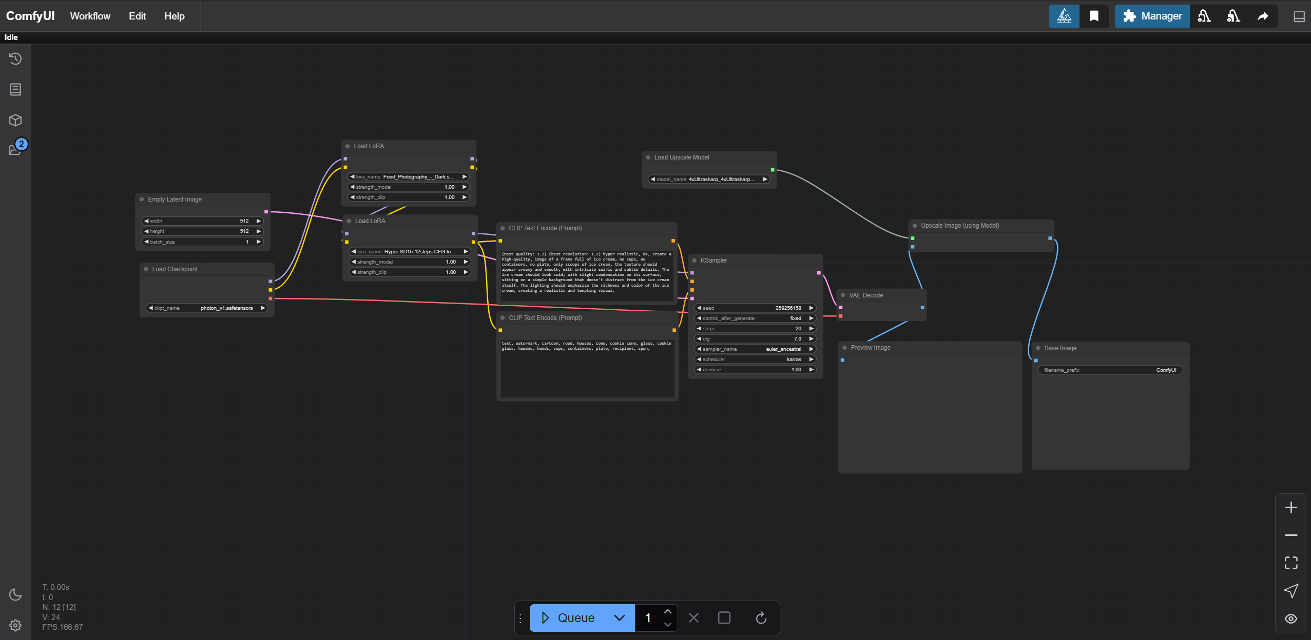
Task: Open the Workflow menu
Action: pyautogui.click(x=90, y=16)
